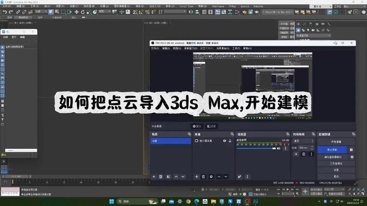Increase transition duration with stepper arrow
The image size is (367, 206).
312,146
